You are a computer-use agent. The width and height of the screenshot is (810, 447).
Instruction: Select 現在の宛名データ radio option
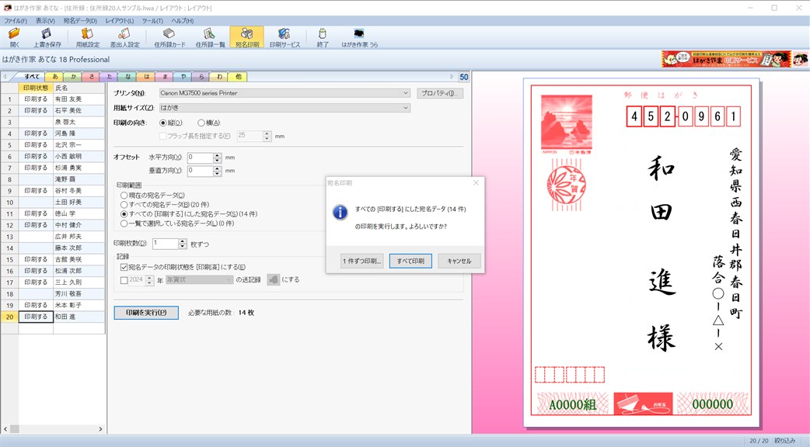124,196
